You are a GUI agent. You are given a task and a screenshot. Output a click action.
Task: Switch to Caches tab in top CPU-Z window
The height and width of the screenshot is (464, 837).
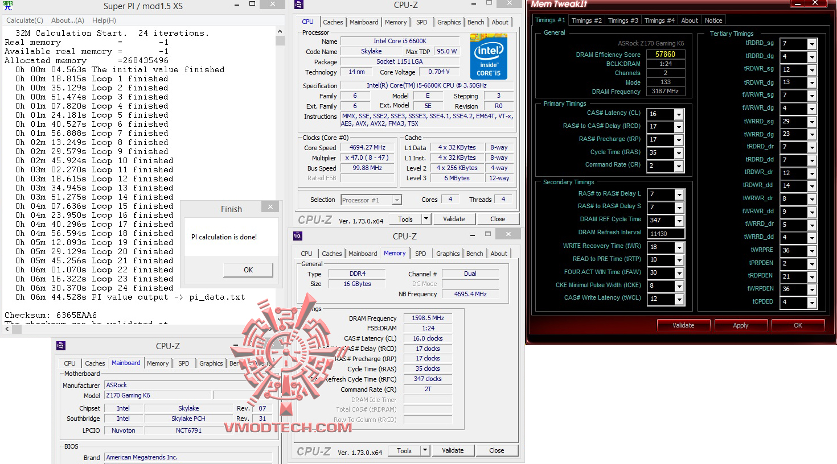[x=333, y=22]
